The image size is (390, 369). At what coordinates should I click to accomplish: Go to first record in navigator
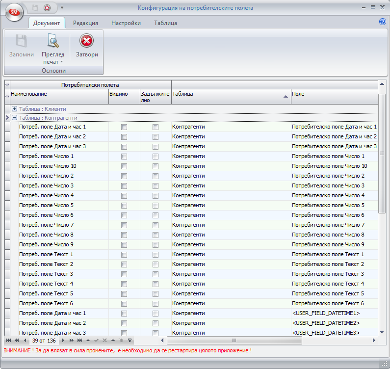8,341
